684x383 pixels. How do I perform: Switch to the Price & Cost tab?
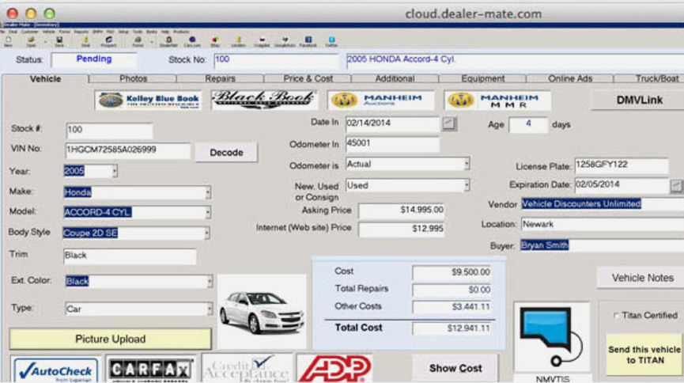coord(308,79)
